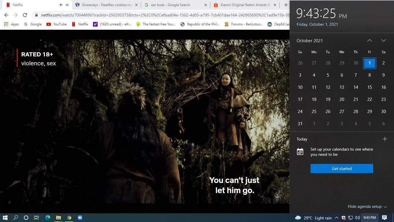Go to next month in calendar
Screen dimensions: 394x222
[384, 40]
